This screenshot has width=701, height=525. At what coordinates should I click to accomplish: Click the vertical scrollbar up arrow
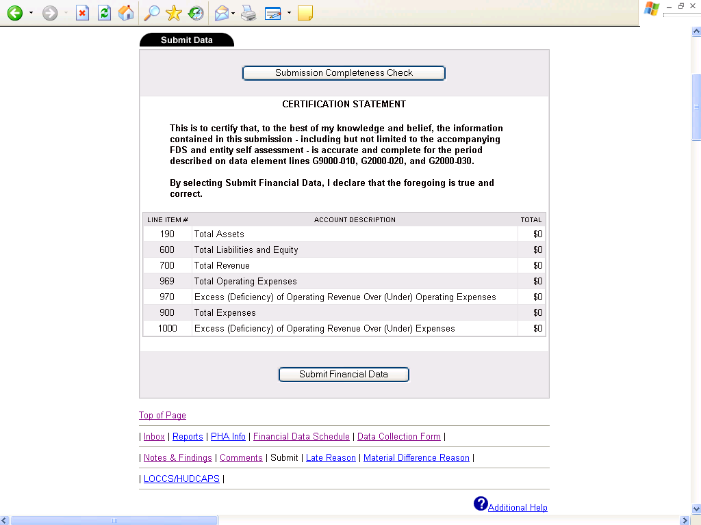pos(696,31)
